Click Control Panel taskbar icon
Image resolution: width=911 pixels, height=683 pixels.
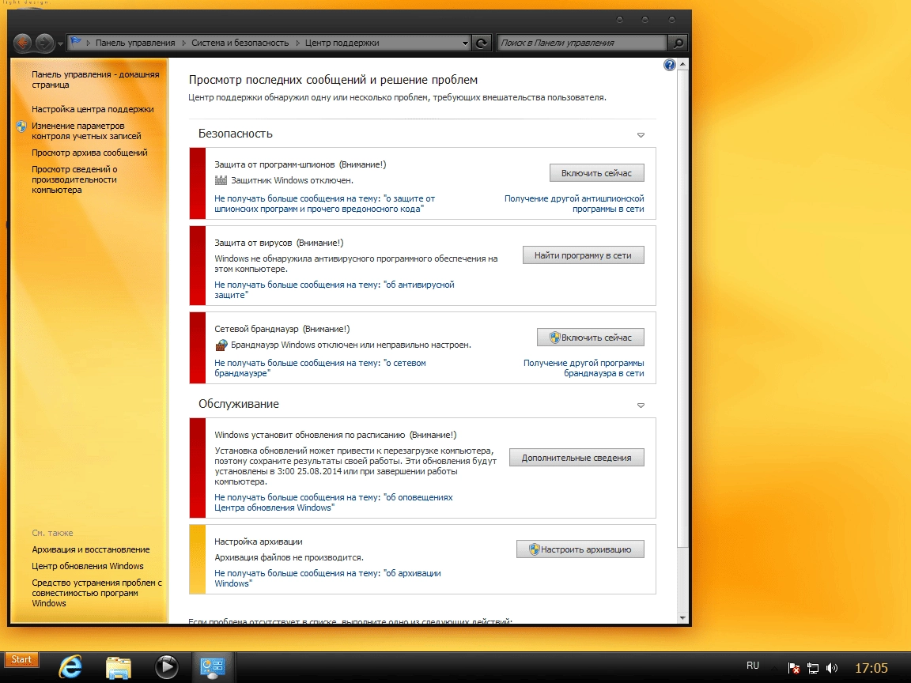pos(213,667)
